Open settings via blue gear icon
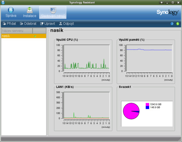The width and height of the screenshot is (182, 142). point(172,24)
